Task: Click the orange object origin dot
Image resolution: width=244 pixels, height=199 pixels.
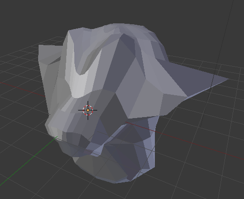Action: pos(88,110)
